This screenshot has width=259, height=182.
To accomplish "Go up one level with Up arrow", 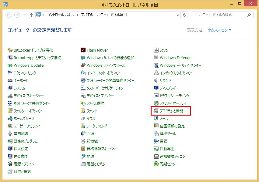I will click(31, 15).
